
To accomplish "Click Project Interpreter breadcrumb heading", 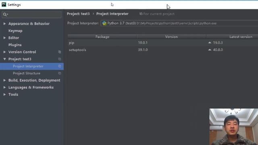I will pos(112,14).
